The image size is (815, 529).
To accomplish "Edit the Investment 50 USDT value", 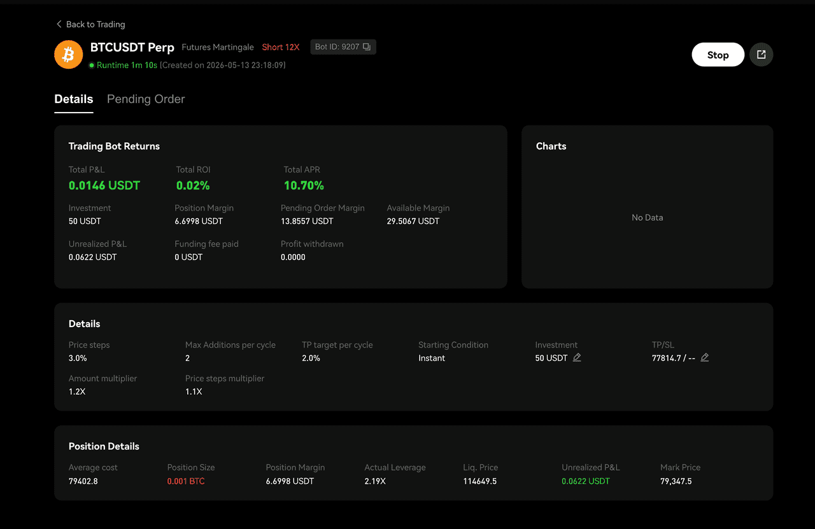I will tap(577, 358).
